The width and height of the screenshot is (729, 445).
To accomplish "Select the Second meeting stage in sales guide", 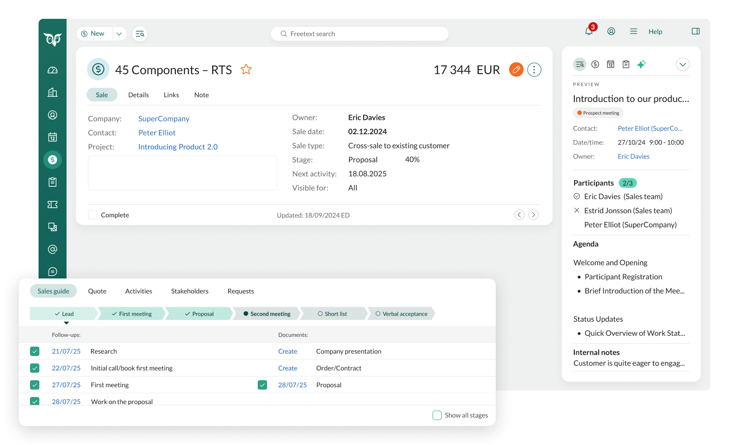I will (x=267, y=314).
